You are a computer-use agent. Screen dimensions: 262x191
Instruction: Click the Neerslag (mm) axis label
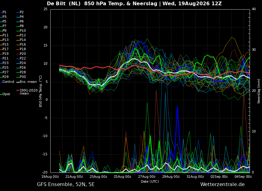pos(259,91)
